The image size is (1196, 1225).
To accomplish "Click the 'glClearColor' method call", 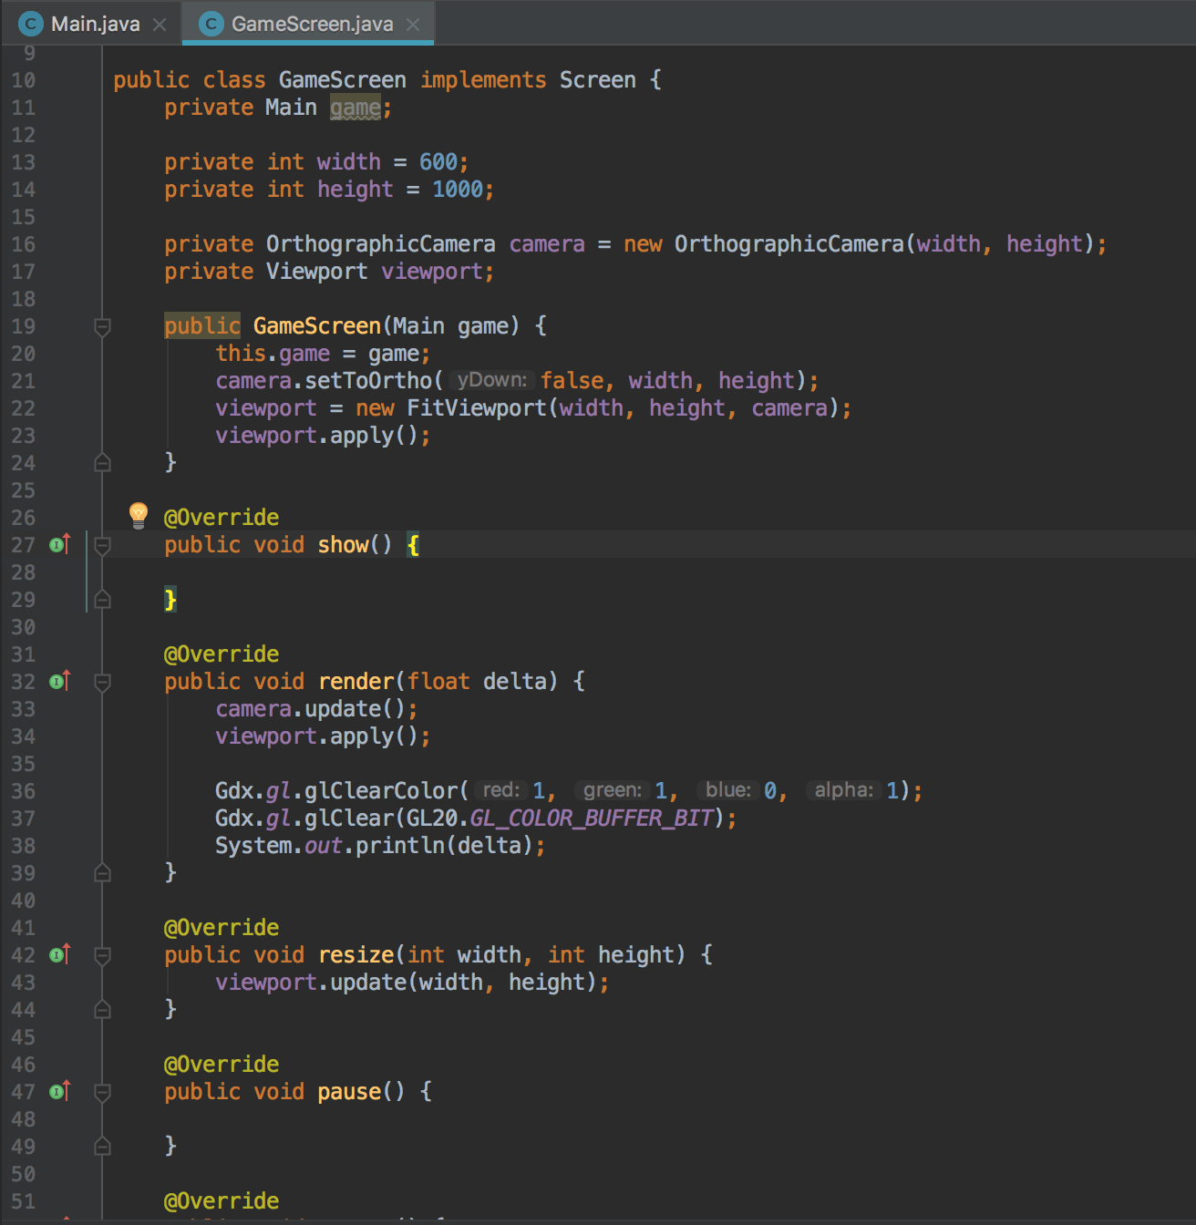I will tap(381, 791).
